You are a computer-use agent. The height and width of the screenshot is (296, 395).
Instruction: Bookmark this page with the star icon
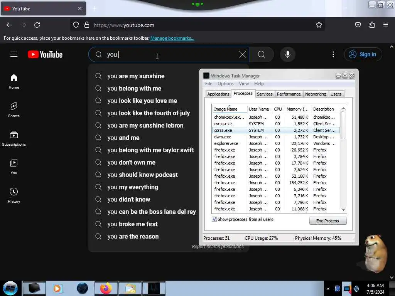[319, 25]
